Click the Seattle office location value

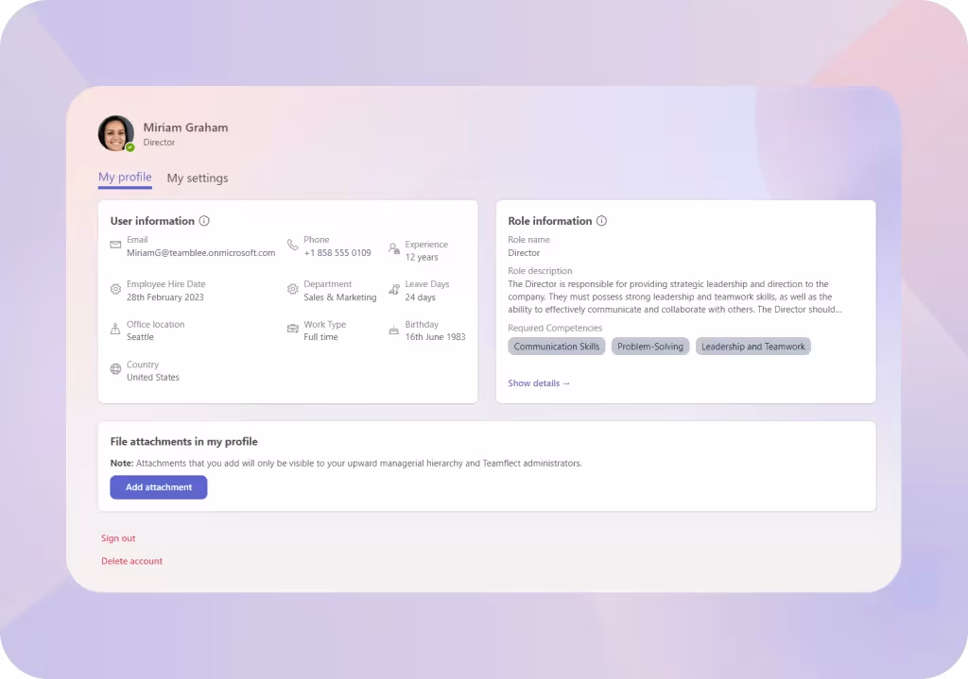pos(140,337)
